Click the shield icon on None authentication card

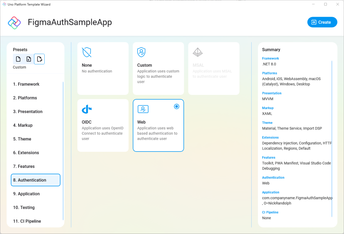tap(86, 52)
